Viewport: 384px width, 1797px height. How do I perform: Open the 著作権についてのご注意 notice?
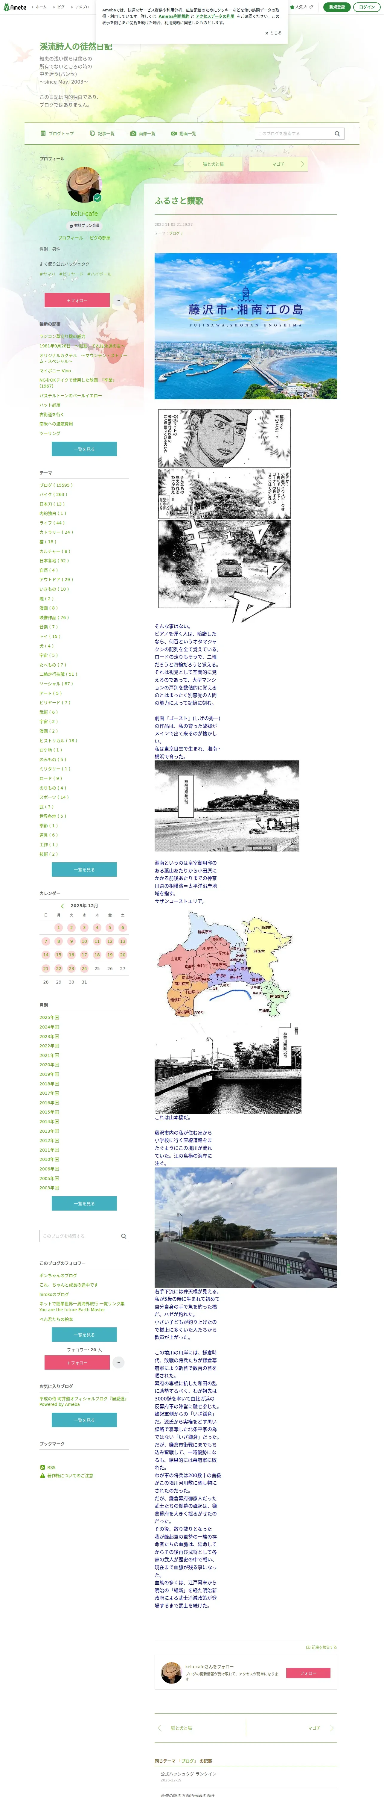66,1475
